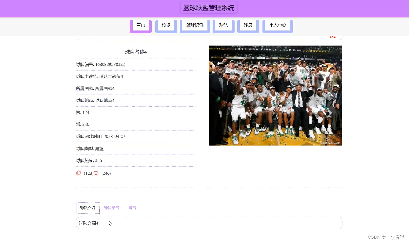Click the 球队介绍4 text input field
Viewport: 409px width, 242px height.
(189, 223)
